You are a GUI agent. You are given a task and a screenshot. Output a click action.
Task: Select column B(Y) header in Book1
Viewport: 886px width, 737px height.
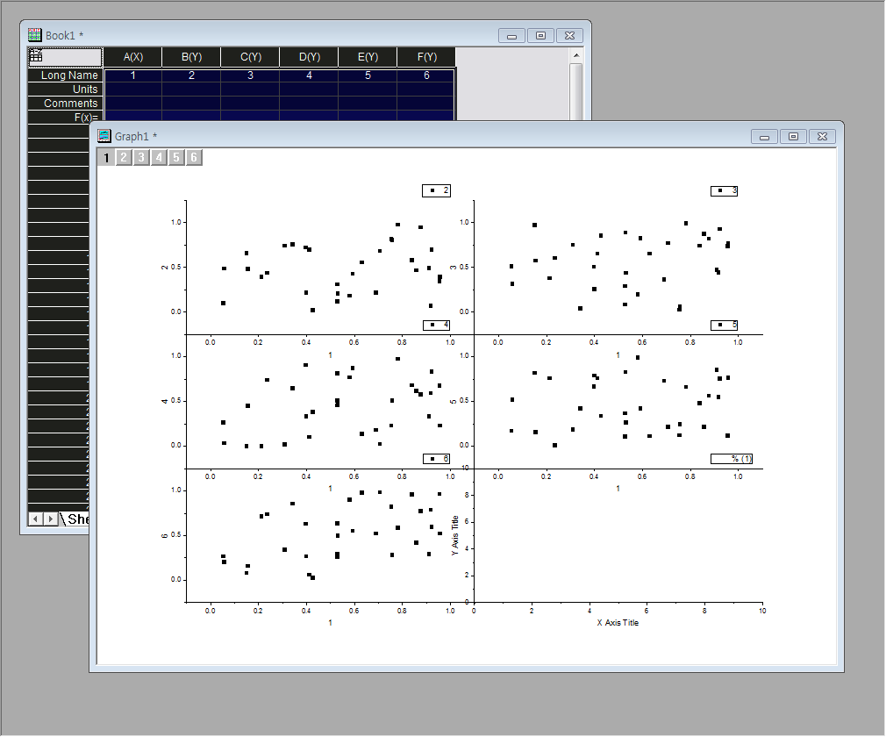pos(191,57)
